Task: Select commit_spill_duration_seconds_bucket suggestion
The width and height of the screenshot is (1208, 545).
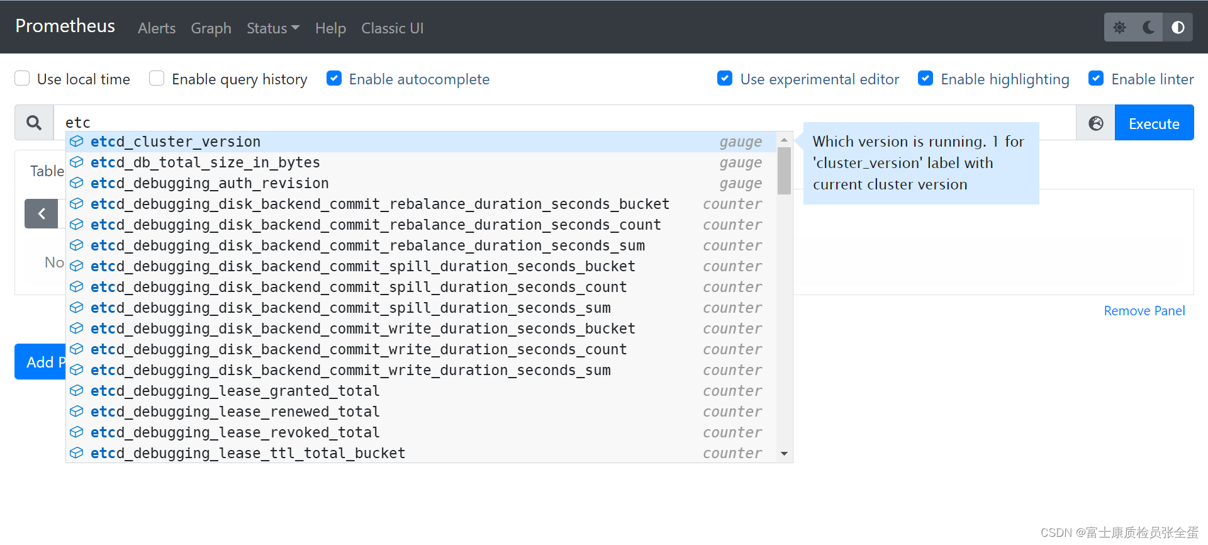Action: (x=421, y=266)
